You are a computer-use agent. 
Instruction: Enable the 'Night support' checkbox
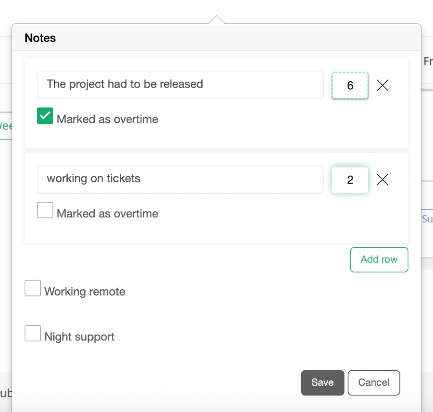point(33,333)
